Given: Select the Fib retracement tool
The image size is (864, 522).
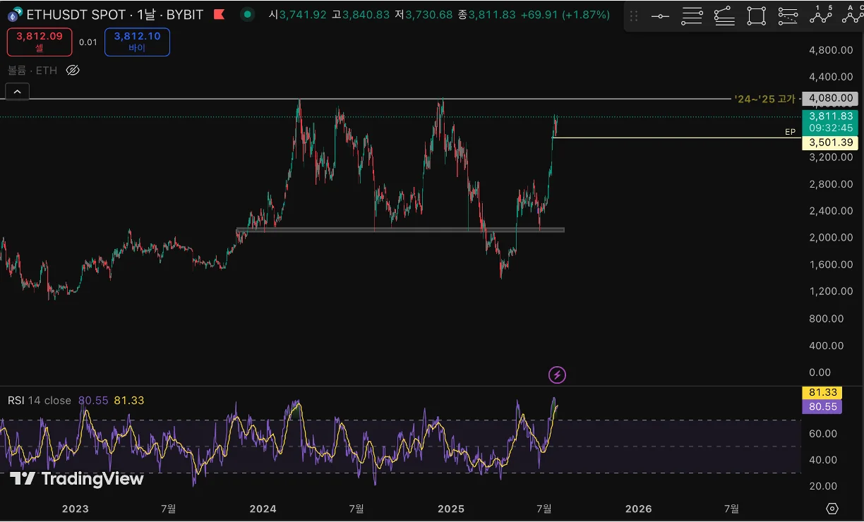Looking at the screenshot, I should pos(692,16).
